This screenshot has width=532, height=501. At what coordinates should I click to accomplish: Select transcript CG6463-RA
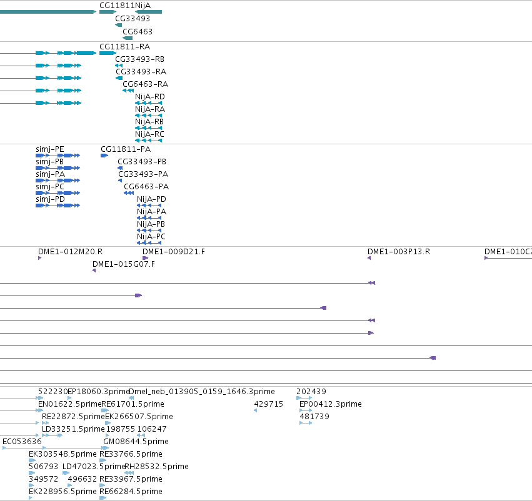click(x=145, y=84)
